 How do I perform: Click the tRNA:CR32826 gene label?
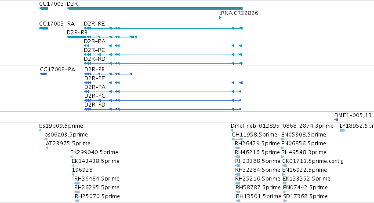[x=239, y=13]
